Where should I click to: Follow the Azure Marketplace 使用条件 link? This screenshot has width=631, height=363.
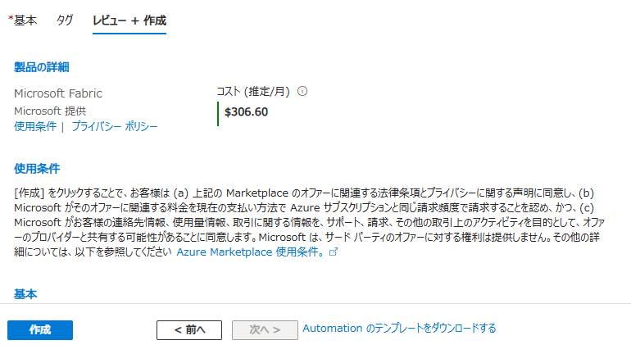point(250,252)
